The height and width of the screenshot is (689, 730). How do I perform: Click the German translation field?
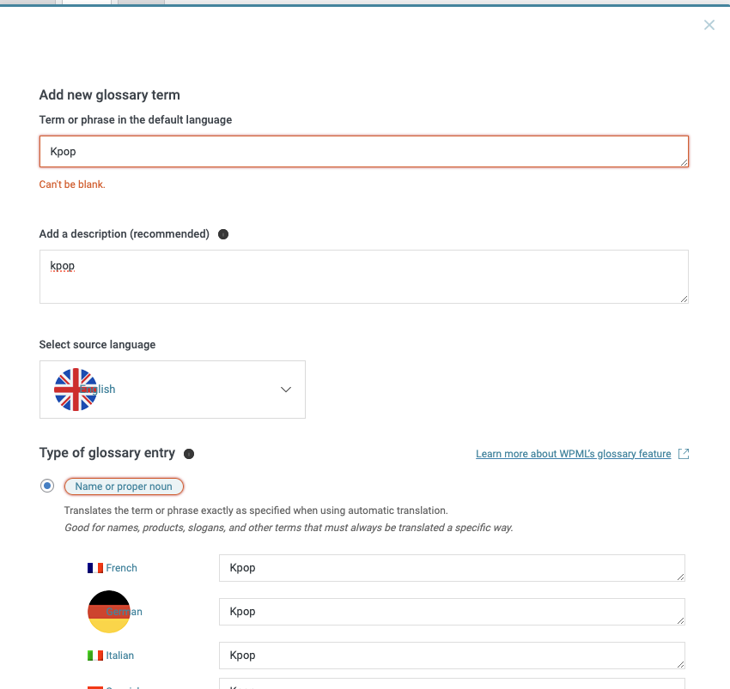[452, 612]
